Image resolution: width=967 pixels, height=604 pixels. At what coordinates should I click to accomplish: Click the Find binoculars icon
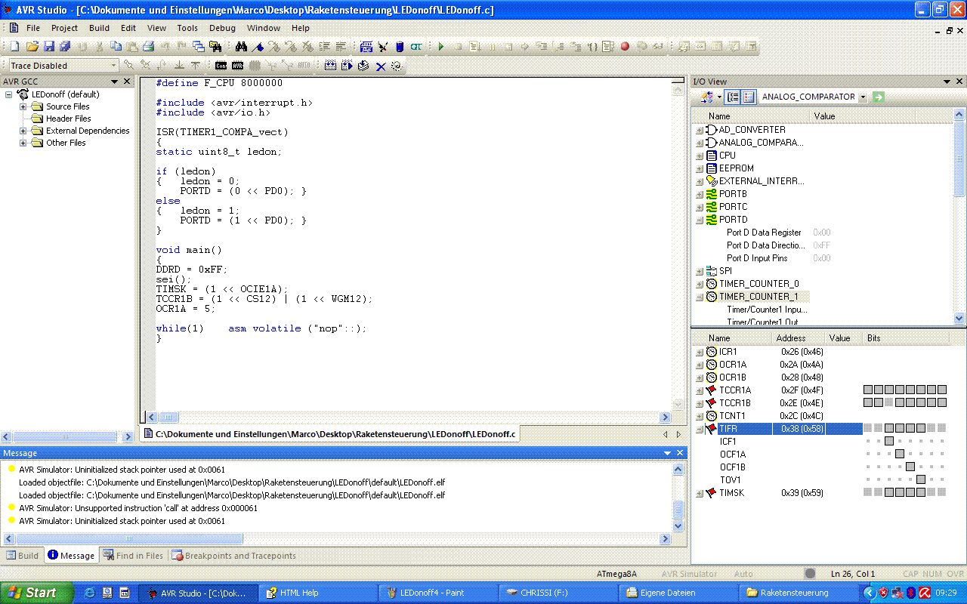pyautogui.click(x=241, y=47)
